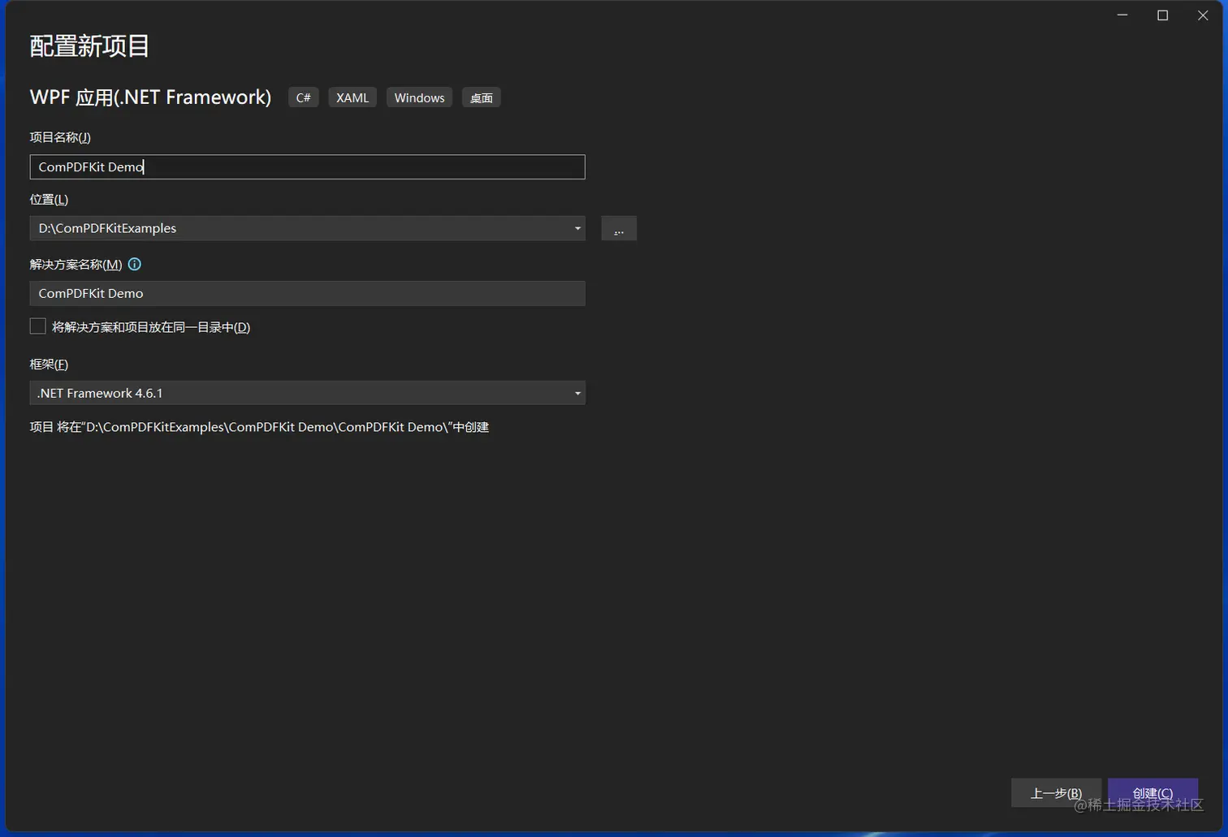The image size is (1228, 837).
Task: Click the project path creation notice text
Action: [259, 427]
